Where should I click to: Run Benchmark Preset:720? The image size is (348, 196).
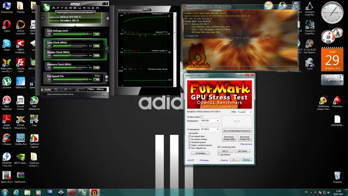click(x=245, y=138)
